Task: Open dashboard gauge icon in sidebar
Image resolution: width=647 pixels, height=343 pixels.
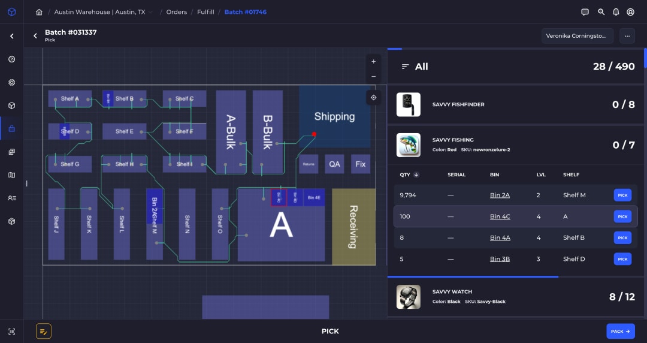Action: [11, 59]
